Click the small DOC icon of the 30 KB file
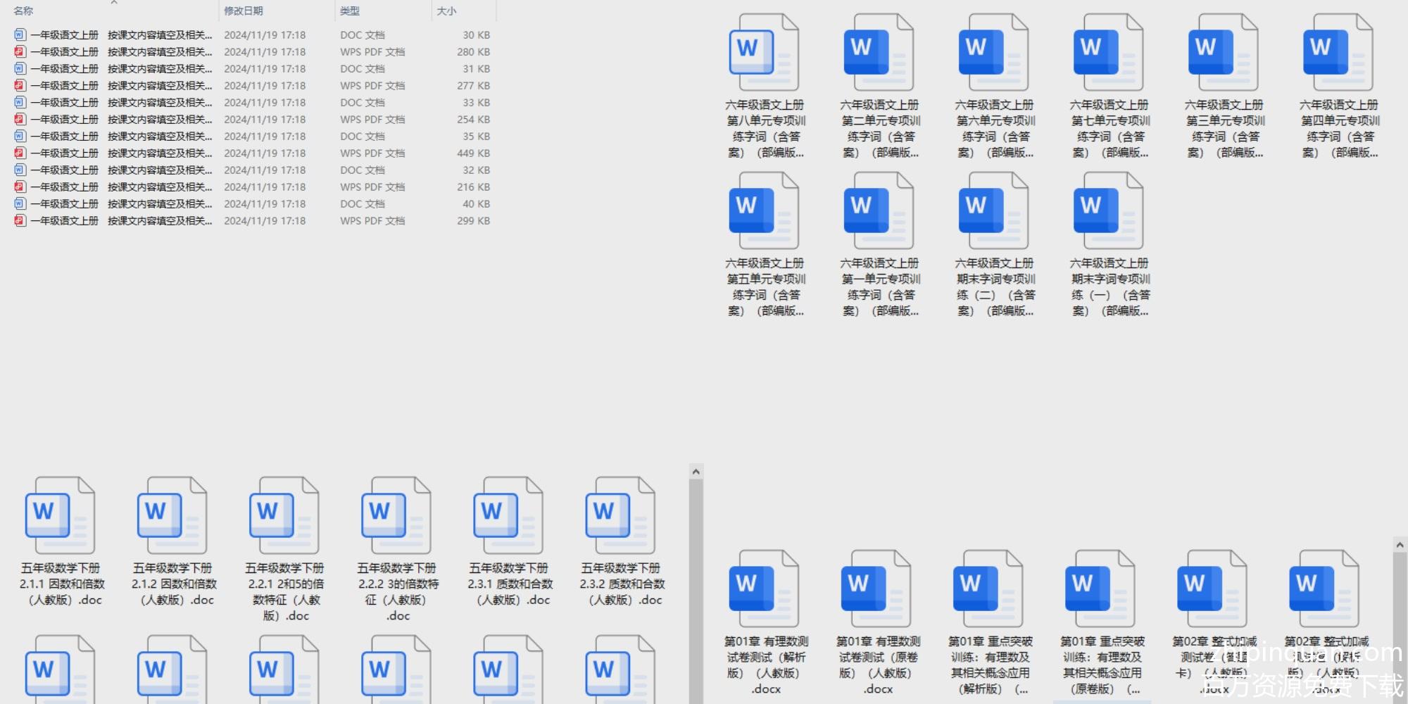The height and width of the screenshot is (704, 1408). [x=20, y=34]
